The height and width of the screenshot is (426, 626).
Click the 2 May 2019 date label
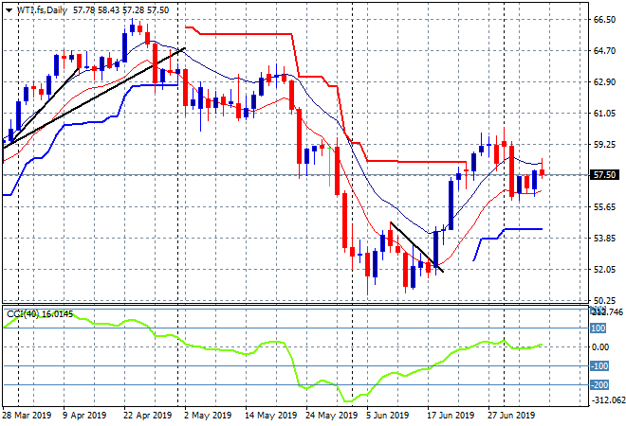pyautogui.click(x=208, y=416)
